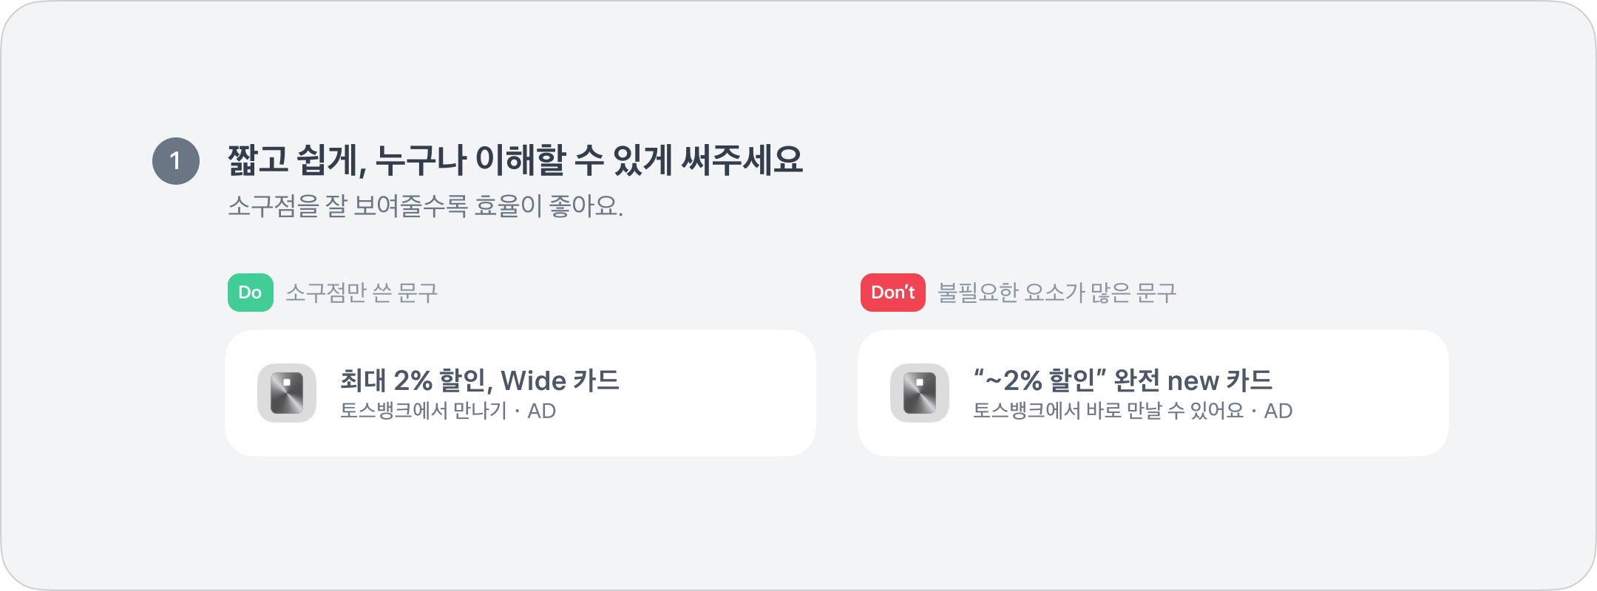
Task: Click the Toss Bank card icon in the Do example
Action: tap(287, 393)
